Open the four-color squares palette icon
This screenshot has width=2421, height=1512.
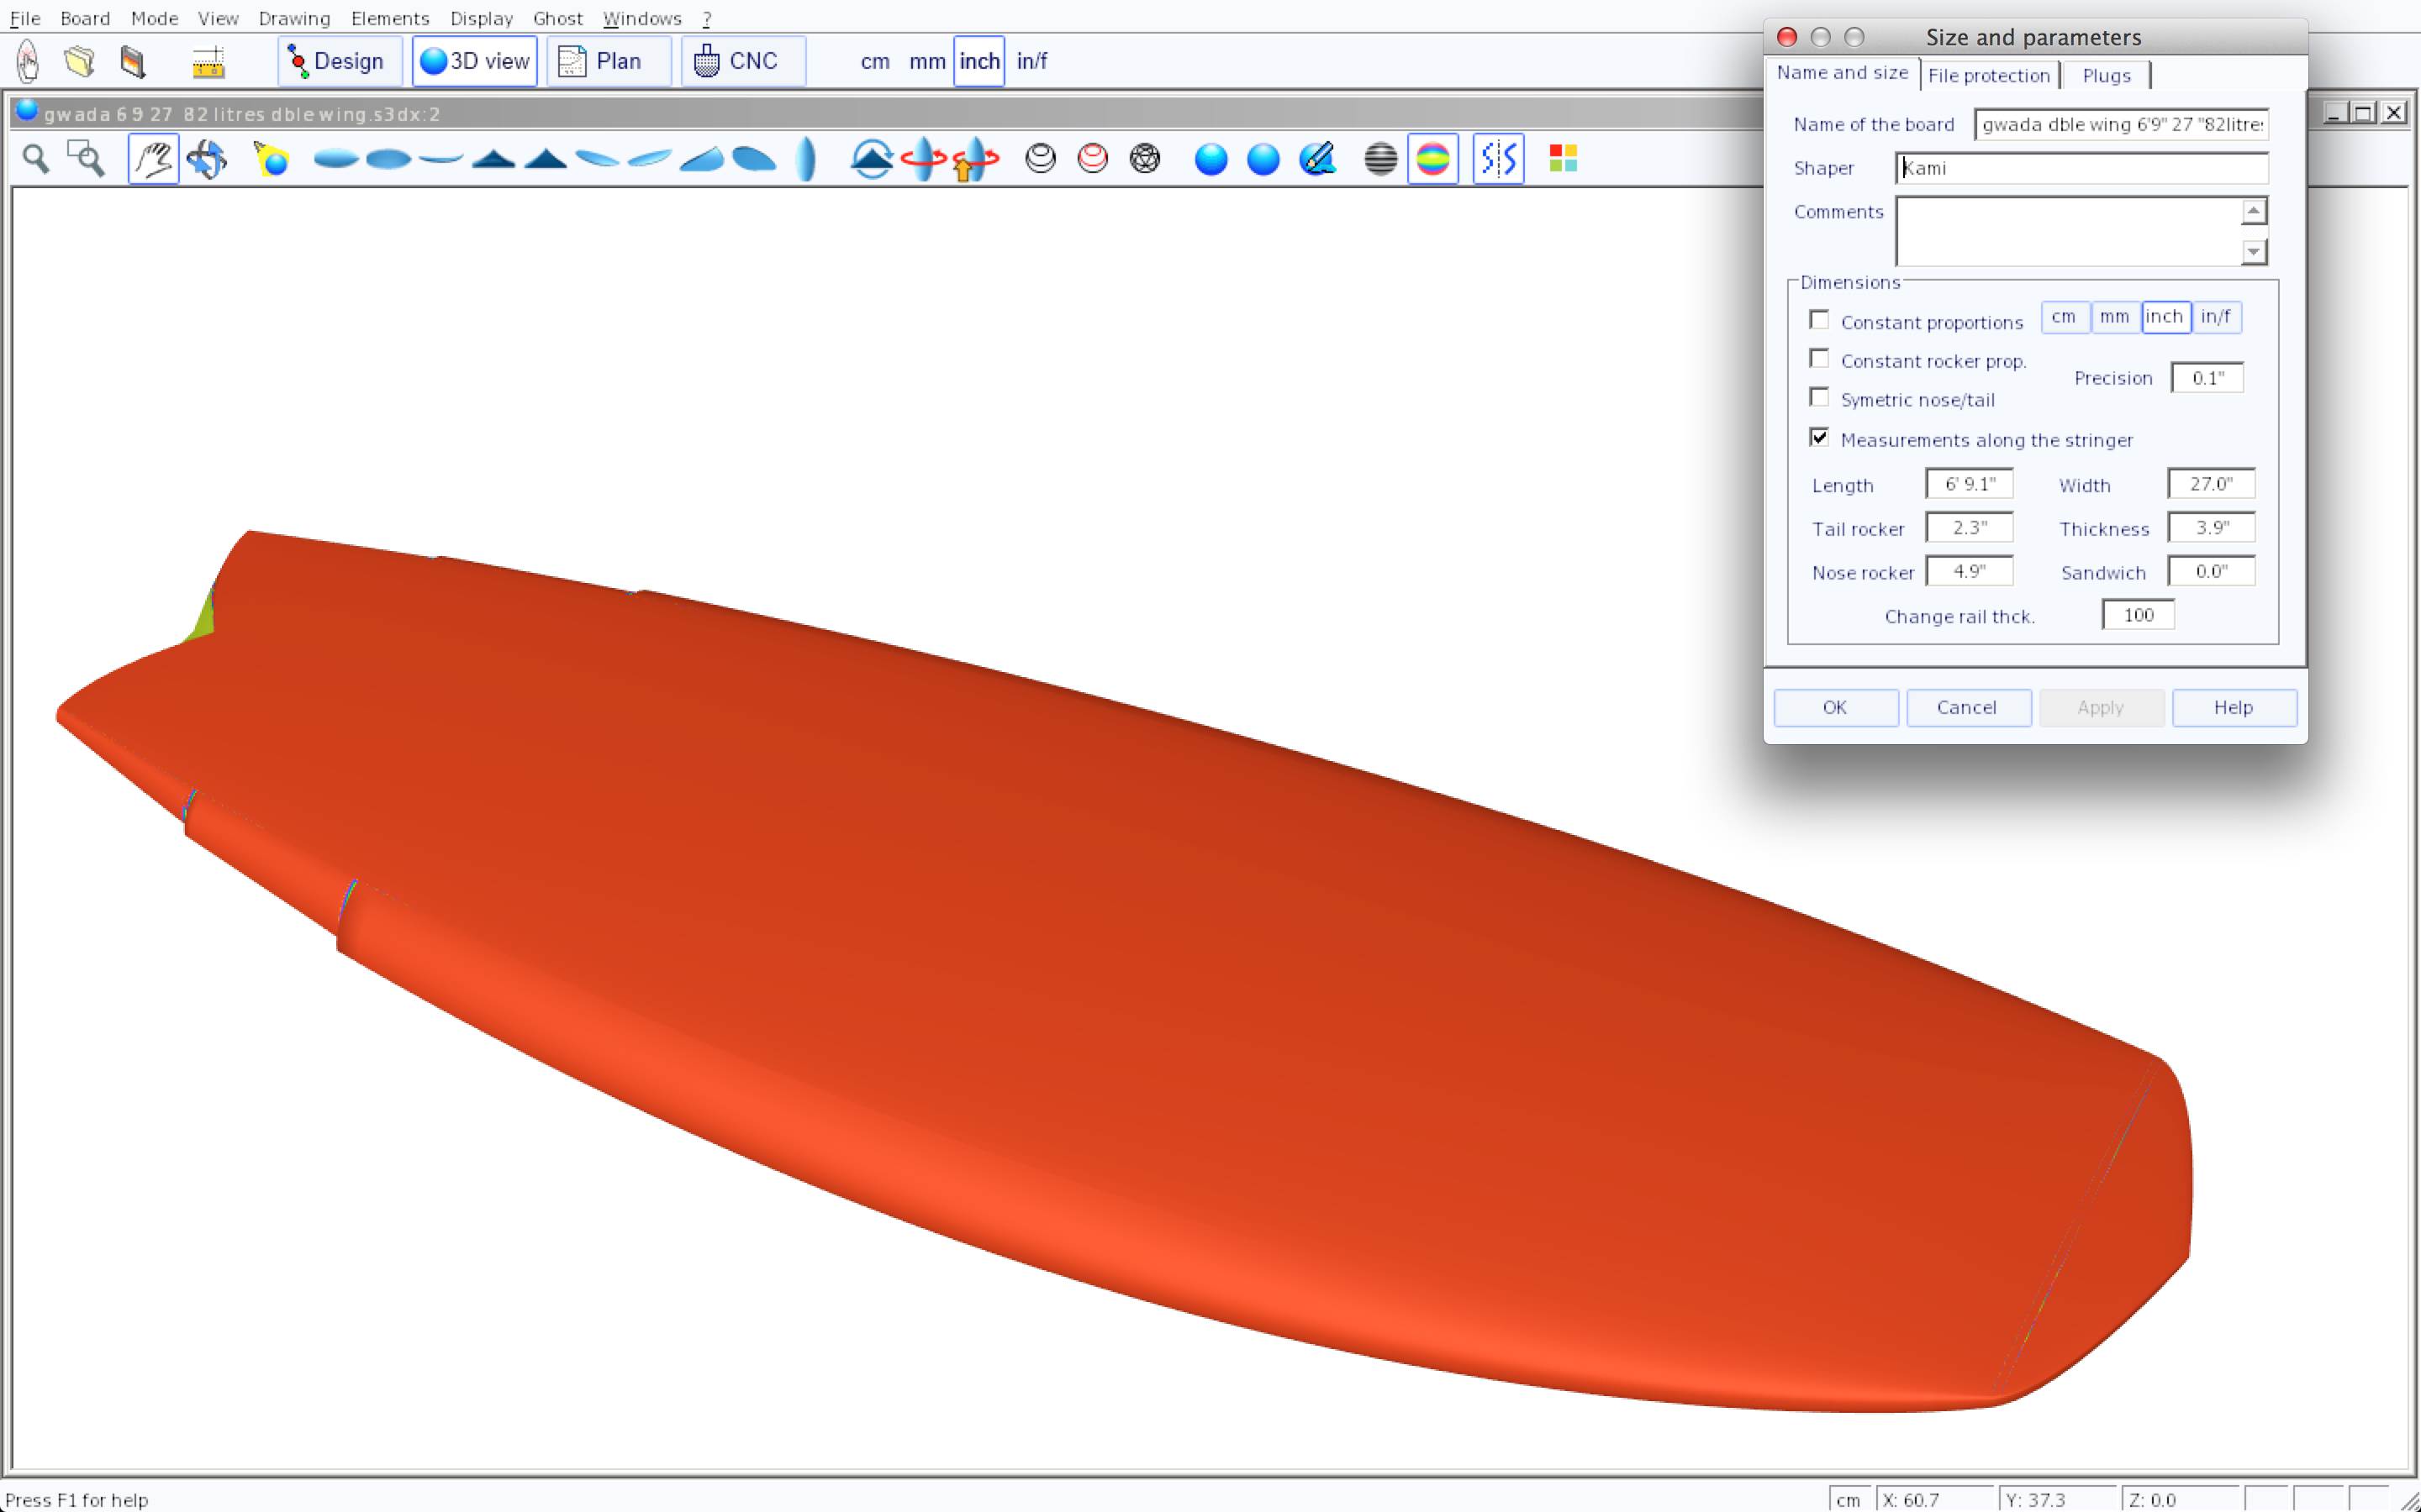click(1563, 159)
